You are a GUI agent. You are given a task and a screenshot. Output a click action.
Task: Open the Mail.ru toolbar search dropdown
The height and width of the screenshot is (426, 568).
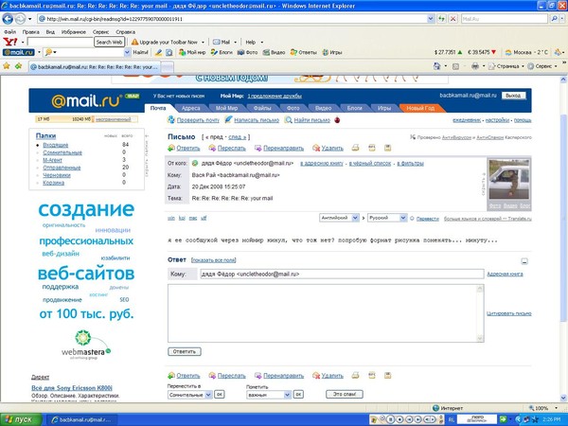click(127, 52)
